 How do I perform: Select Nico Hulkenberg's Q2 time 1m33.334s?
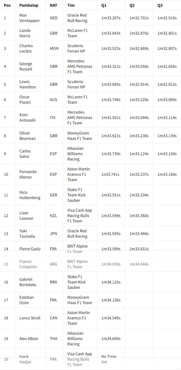[x=139, y=195]
